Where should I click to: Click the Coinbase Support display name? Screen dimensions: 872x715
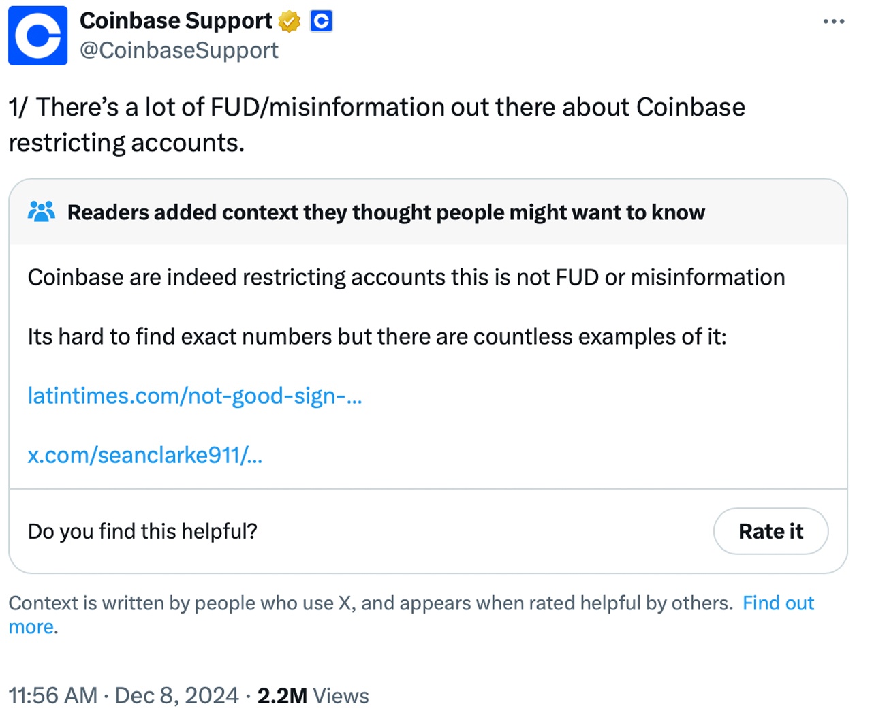(x=176, y=20)
